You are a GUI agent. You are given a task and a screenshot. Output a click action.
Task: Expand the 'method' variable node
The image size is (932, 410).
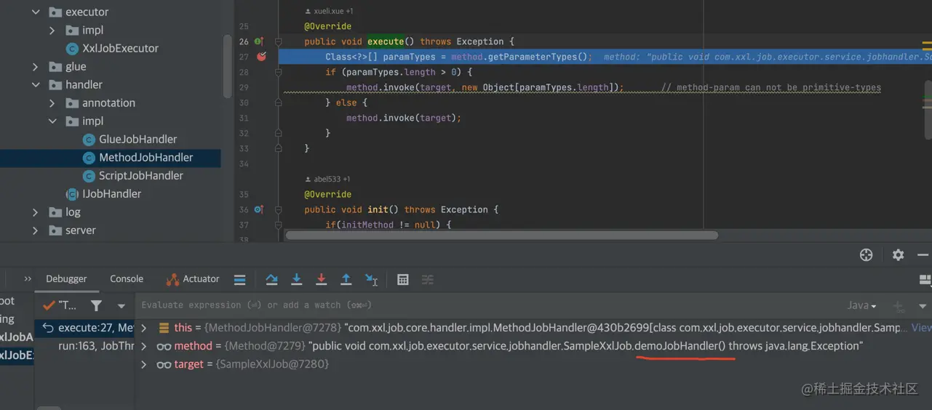click(x=144, y=346)
